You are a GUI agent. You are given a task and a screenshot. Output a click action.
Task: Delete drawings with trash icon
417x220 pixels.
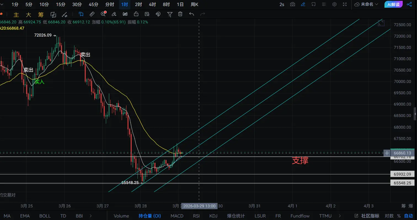180,14
